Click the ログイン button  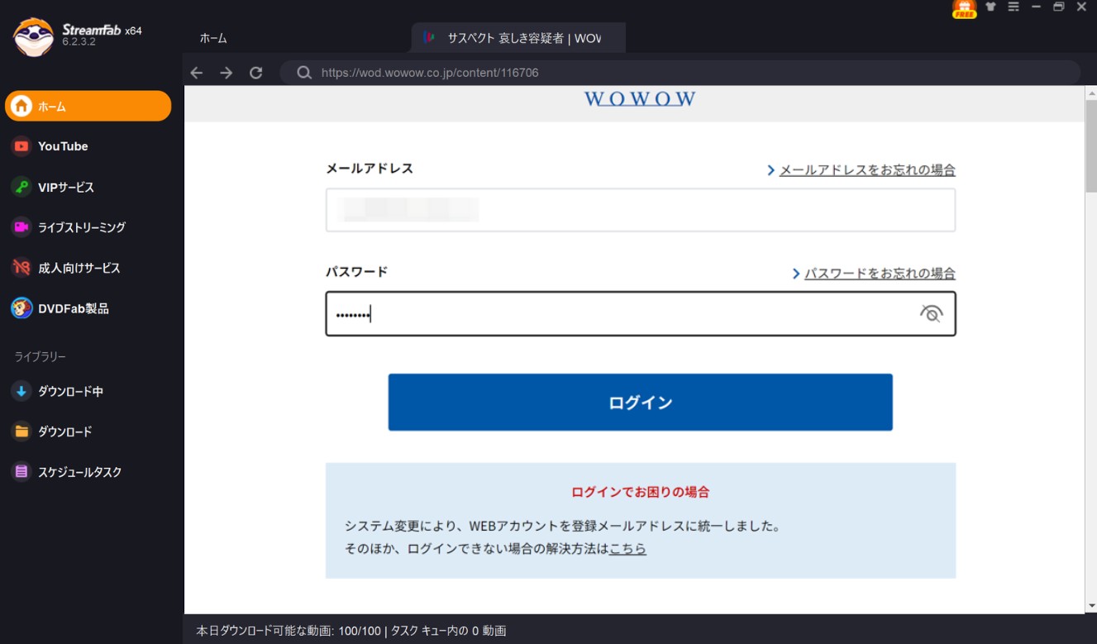click(x=640, y=402)
